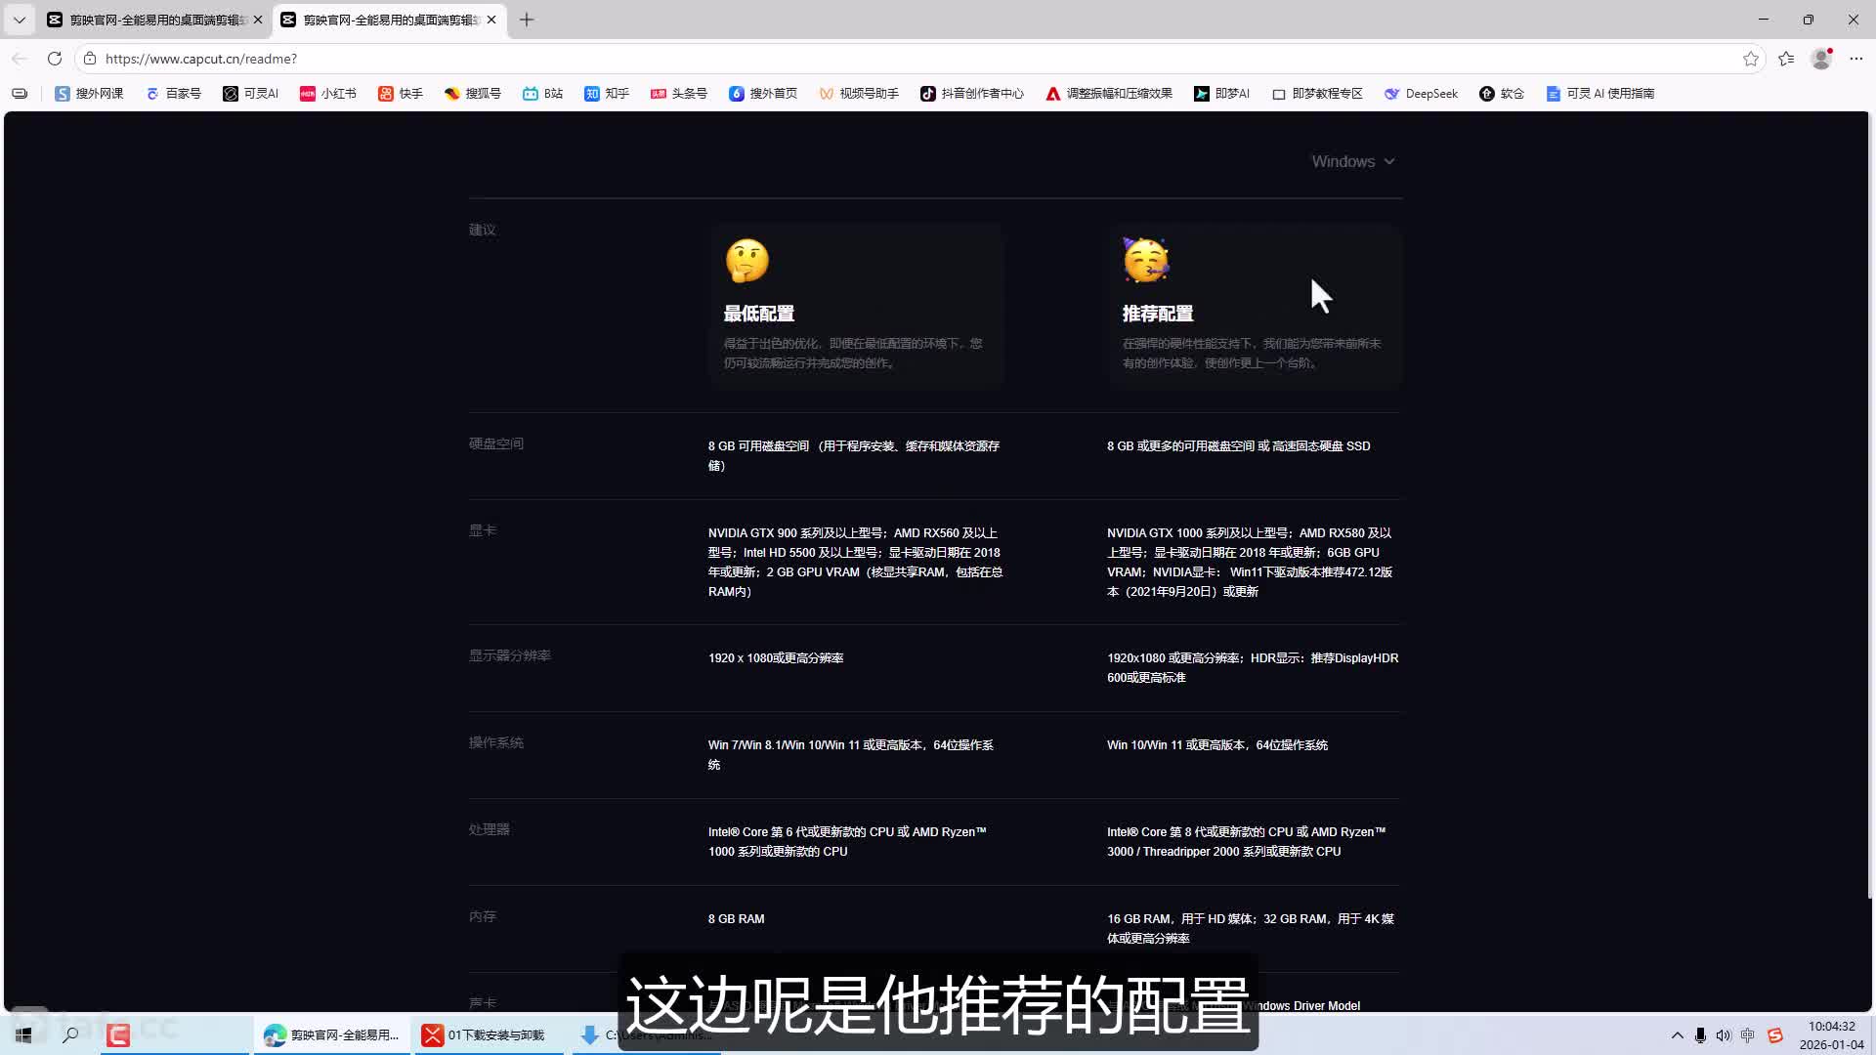Screen dimensions: 1876x1055
Task: Open the Windows platform dropdown
Action: 1353,161
